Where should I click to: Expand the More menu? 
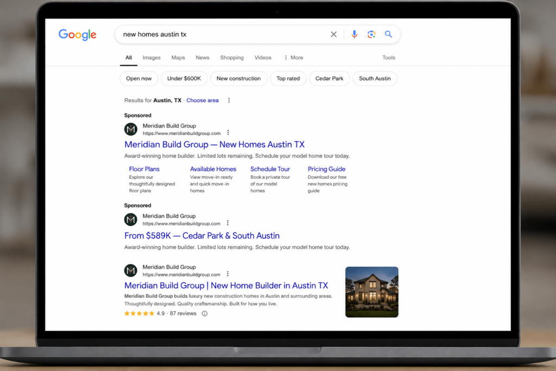294,58
